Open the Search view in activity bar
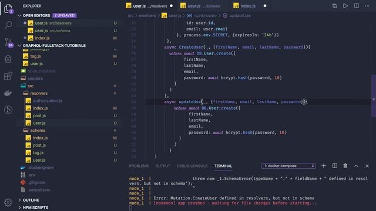This screenshot has width=376, height=211. (x=8, y=25)
